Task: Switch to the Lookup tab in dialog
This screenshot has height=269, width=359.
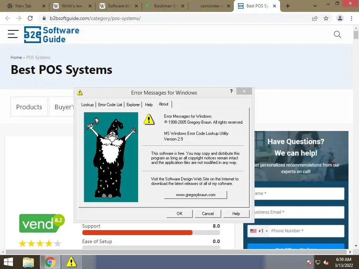Action: [x=87, y=104]
